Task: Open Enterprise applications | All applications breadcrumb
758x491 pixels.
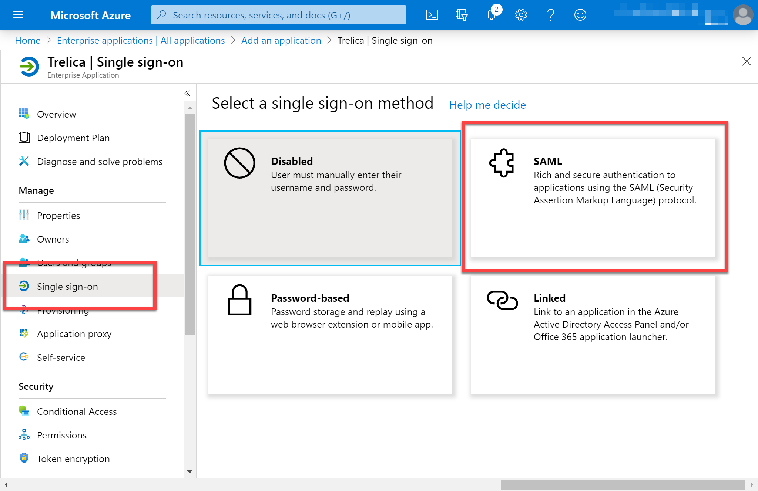Action: [x=141, y=40]
